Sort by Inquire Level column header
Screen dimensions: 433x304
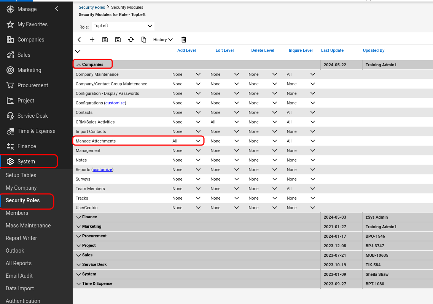(301, 50)
